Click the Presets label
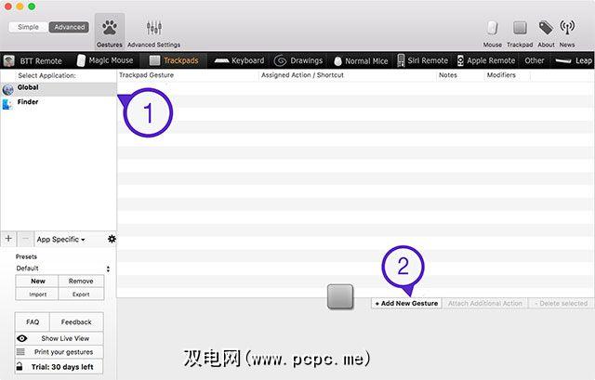This screenshot has height=380, width=595. coord(26,256)
